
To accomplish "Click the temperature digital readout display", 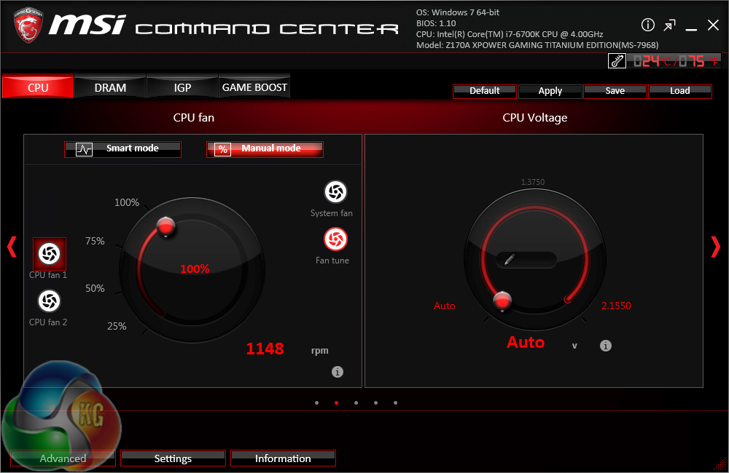I will click(676, 61).
